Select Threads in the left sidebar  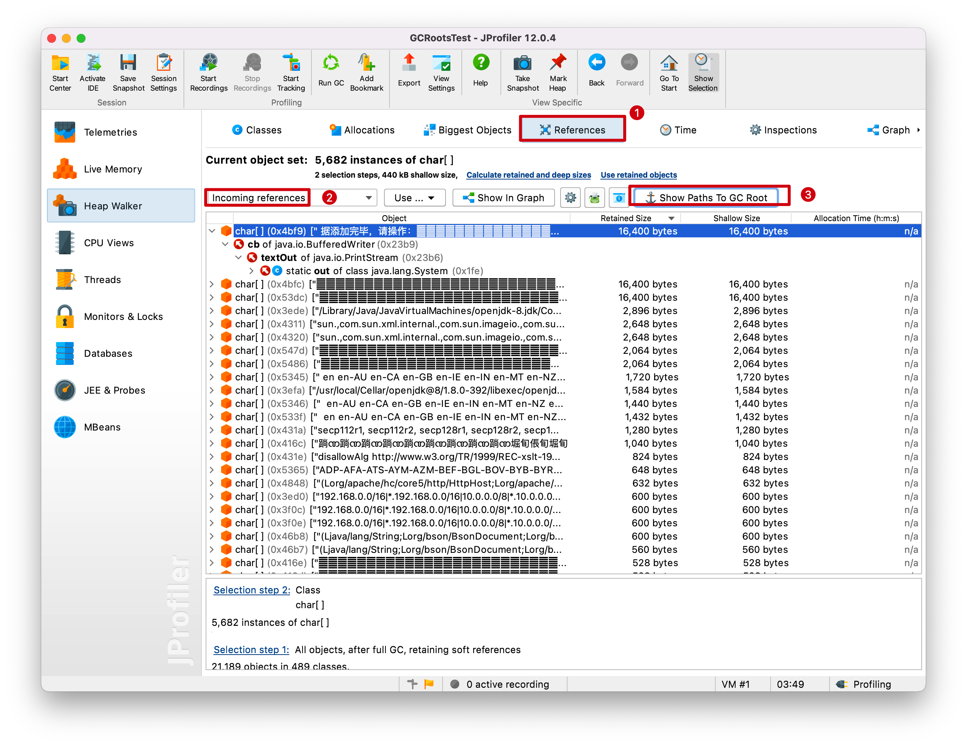[x=102, y=280]
